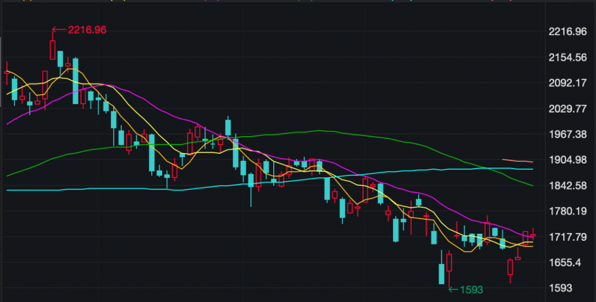Click the red 2216.96 high-price annotation

pos(79,30)
